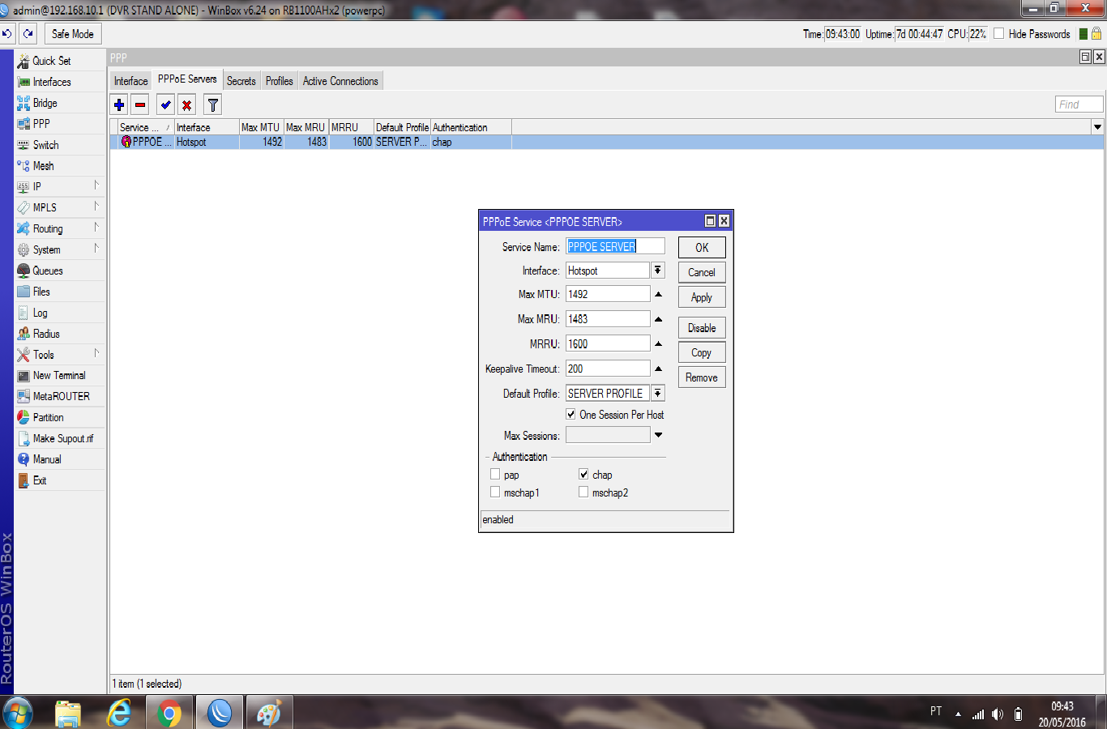Enable mschap2 authentication checkbox
This screenshot has width=1107, height=729.
583,492
